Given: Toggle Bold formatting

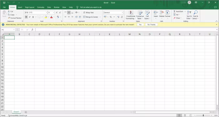Looking at the screenshot, I should 26,17.
